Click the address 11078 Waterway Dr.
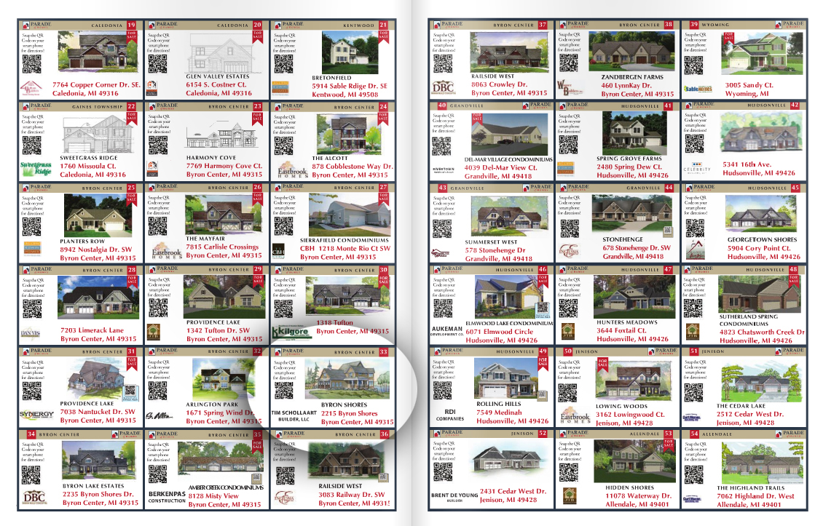 (638, 495)
